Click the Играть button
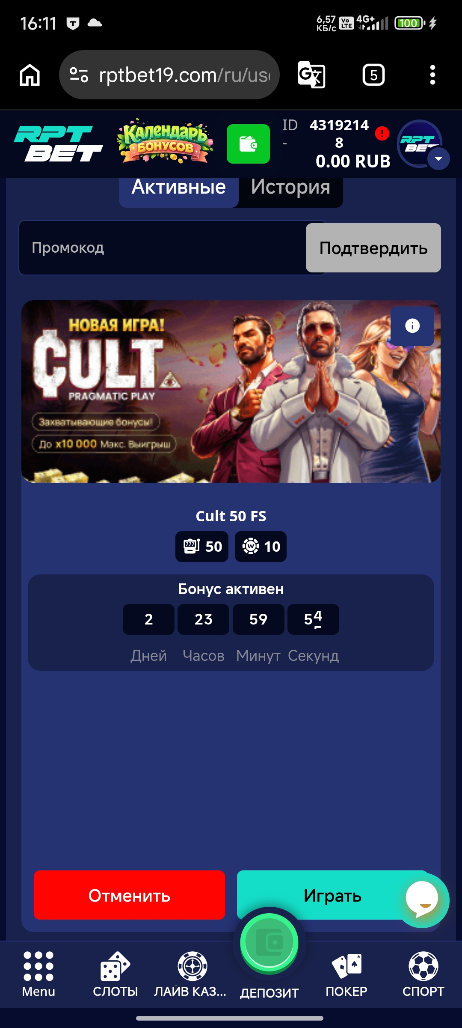 332,895
